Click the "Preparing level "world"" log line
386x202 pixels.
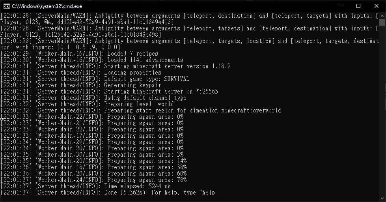coord(89,104)
